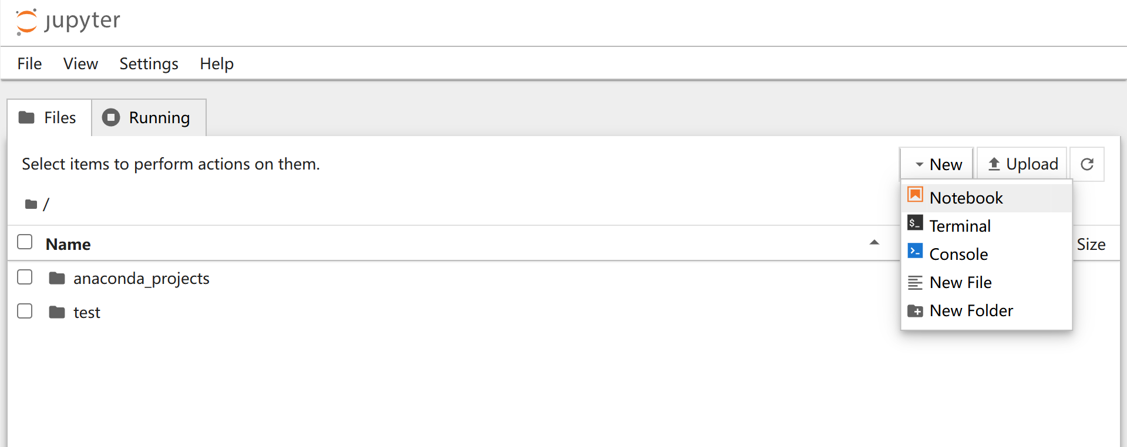Click the New Folder plus icon
Viewport: 1127px width, 447px height.
pyautogui.click(x=915, y=311)
